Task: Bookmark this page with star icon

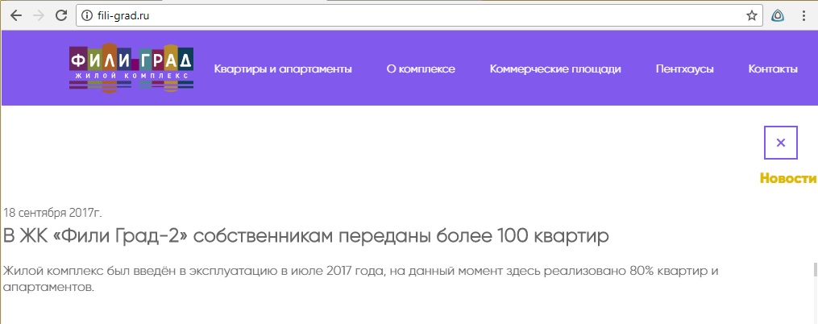Action: pos(751,15)
